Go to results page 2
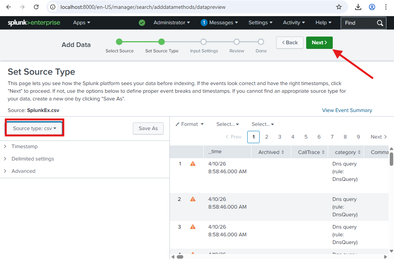This screenshot has height=259, width=394. tap(267, 137)
